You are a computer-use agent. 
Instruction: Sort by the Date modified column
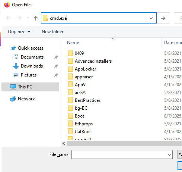[173, 43]
